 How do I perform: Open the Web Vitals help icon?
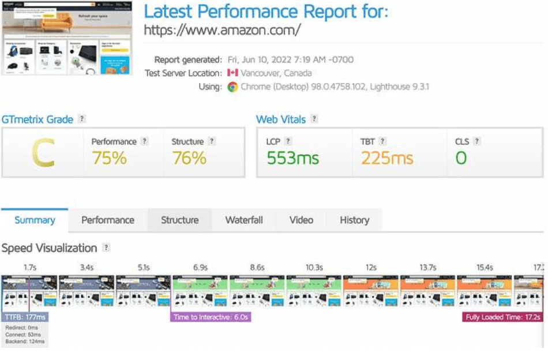click(314, 118)
